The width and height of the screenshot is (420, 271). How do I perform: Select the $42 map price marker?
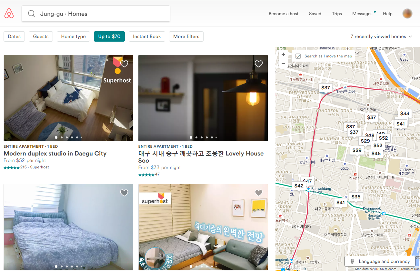299,186
